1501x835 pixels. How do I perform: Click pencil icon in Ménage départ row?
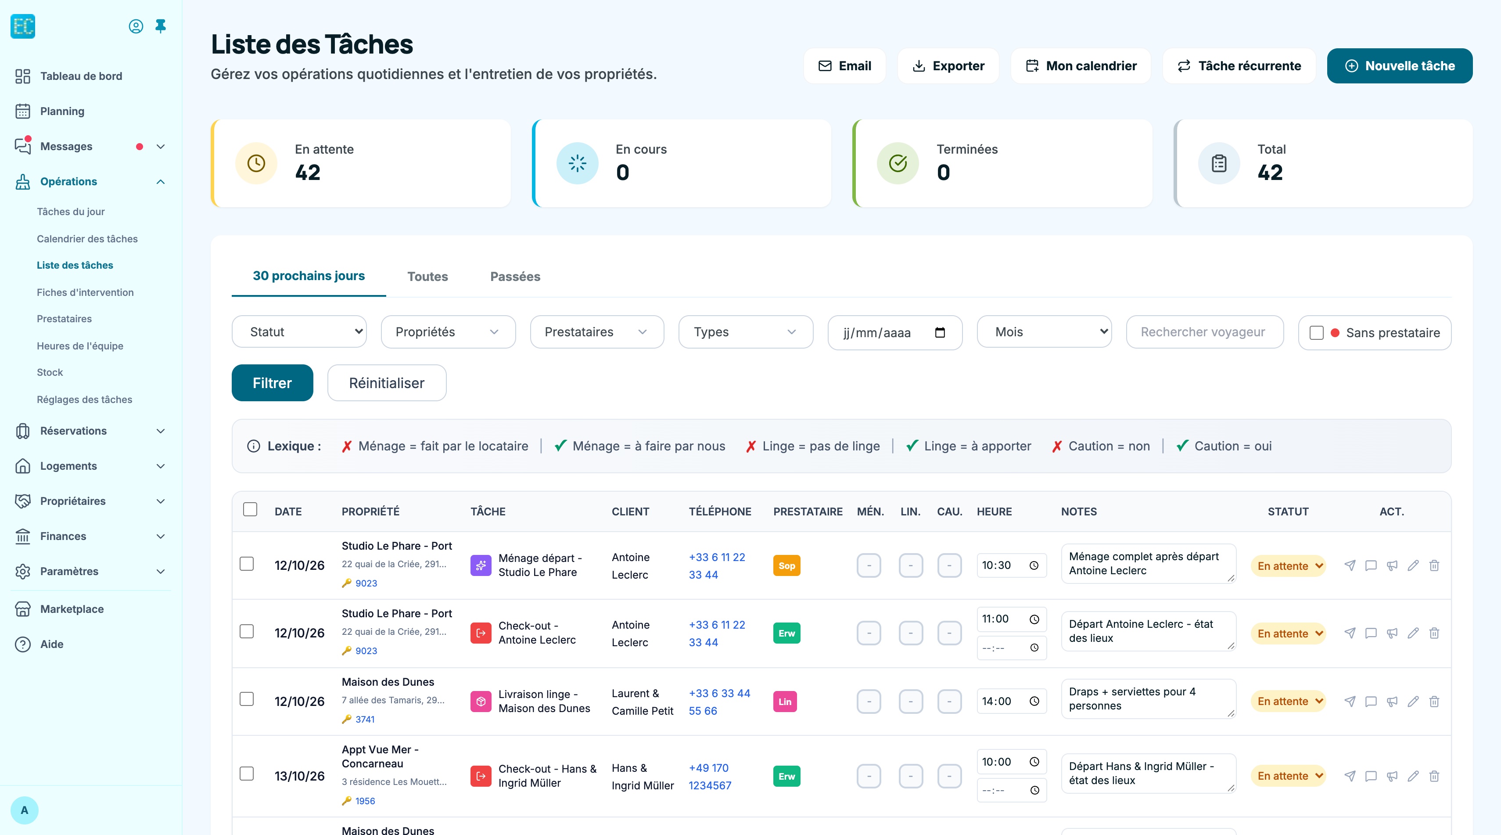pyautogui.click(x=1413, y=565)
